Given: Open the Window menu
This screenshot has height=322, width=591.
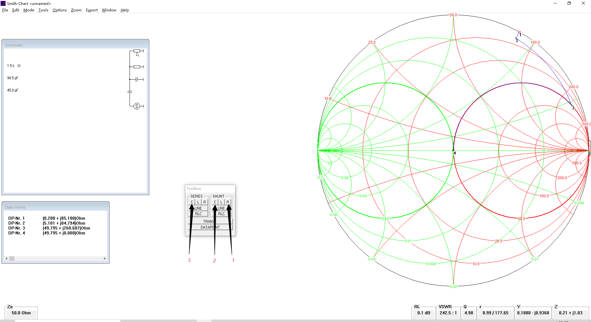Looking at the screenshot, I should 109,10.
